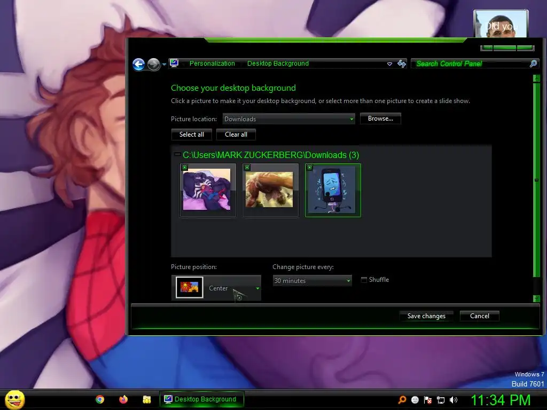Image resolution: width=547 pixels, height=410 pixels.
Task: Enable the Shuffle checkbox
Action: point(364,280)
